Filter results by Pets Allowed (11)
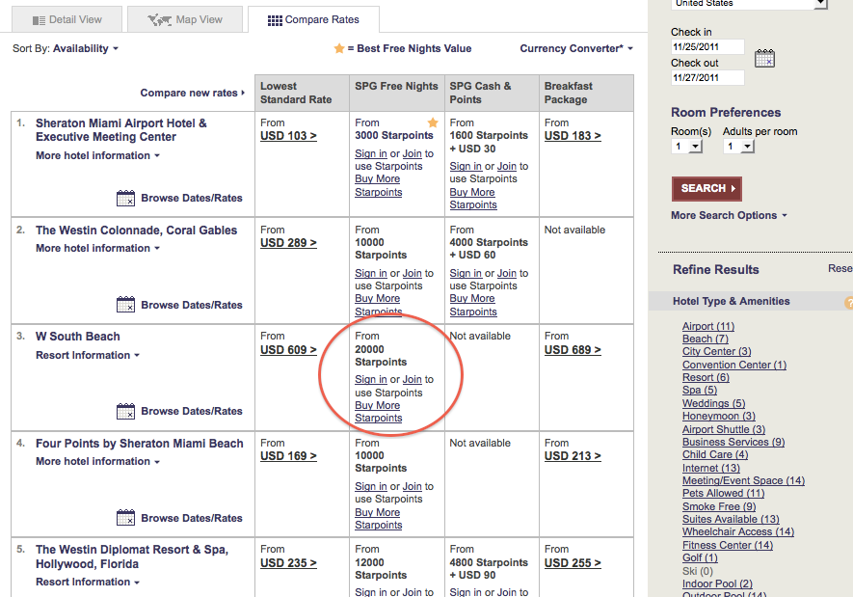The height and width of the screenshot is (597, 853). [724, 493]
